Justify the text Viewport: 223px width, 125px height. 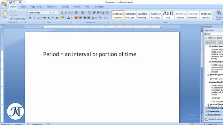pyautogui.click(x=89, y=18)
